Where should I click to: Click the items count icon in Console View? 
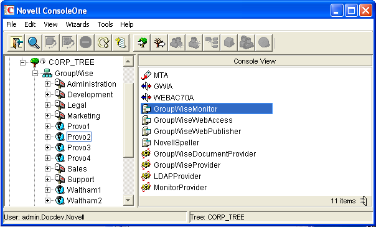click(x=364, y=201)
